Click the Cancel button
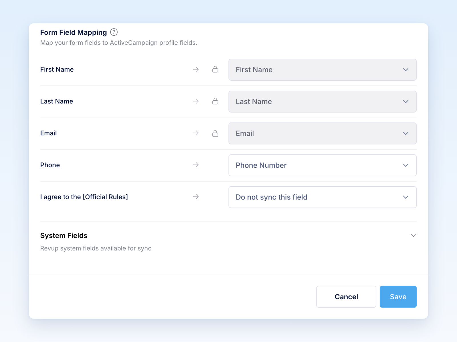Viewport: 457px width, 342px height. (x=346, y=297)
